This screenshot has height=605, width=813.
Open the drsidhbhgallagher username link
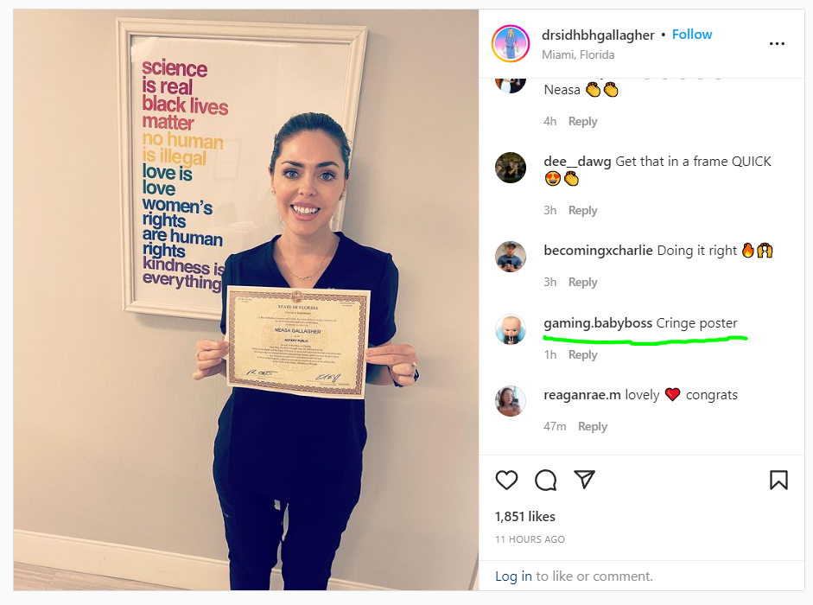(598, 35)
